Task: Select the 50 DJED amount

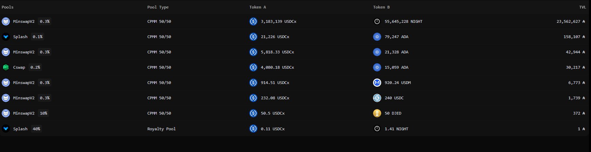Action: click(x=393, y=113)
